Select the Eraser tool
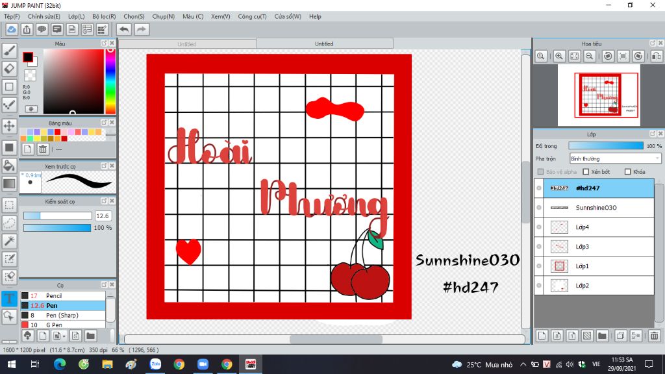This screenshot has width=665, height=374. [x=9, y=68]
